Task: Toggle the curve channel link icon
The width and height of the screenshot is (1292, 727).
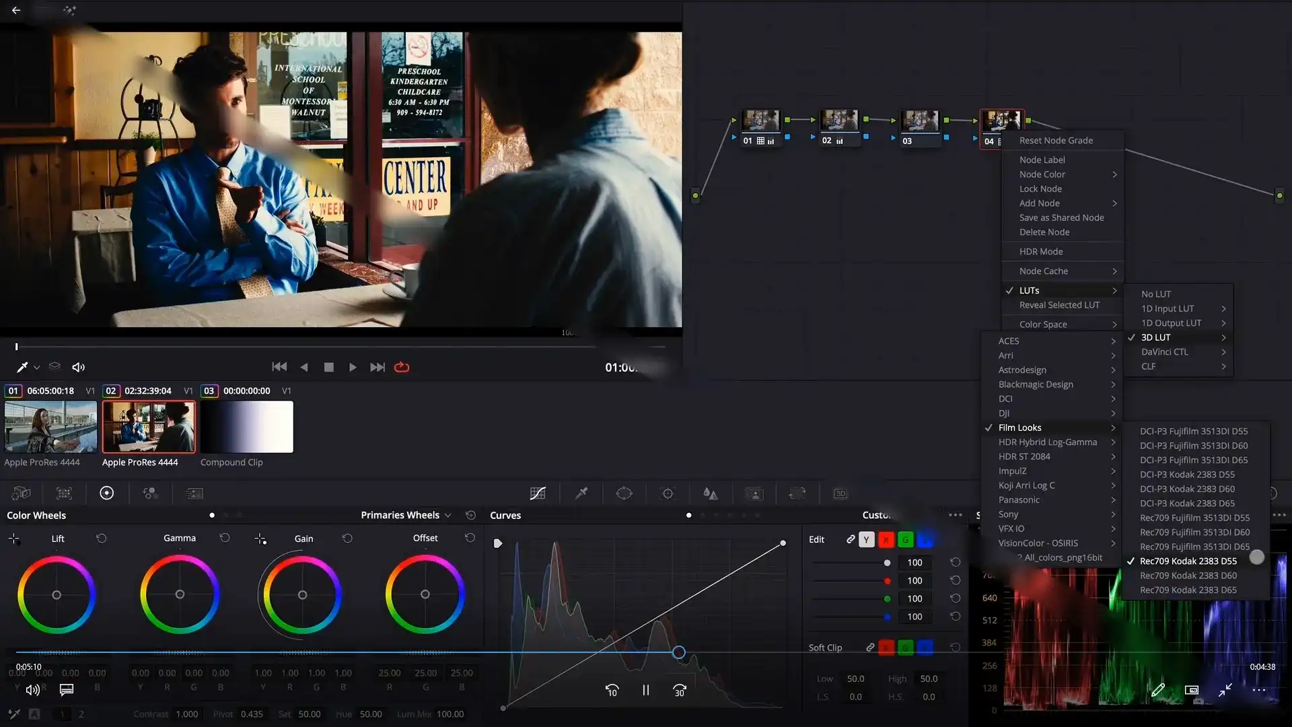Action: click(851, 539)
